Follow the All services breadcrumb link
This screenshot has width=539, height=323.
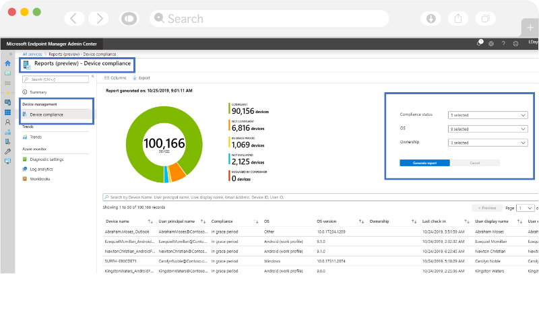(32, 55)
